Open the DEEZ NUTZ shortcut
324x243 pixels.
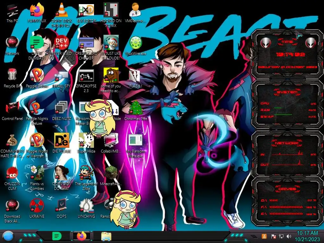click(62, 111)
